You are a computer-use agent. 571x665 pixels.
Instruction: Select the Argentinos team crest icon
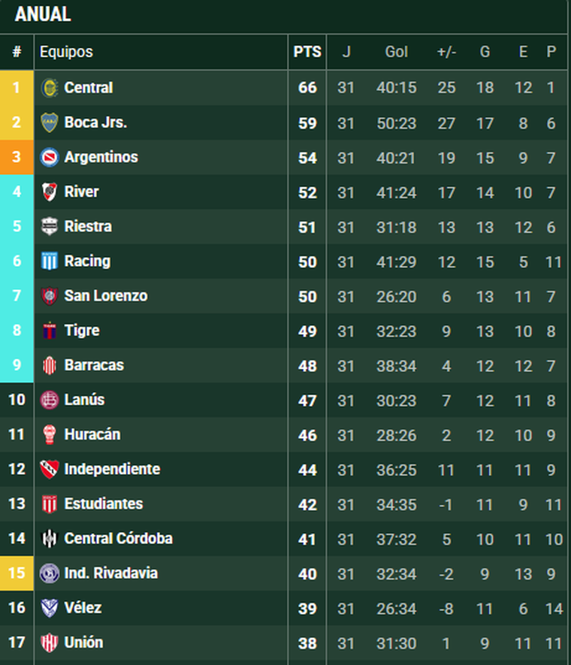[50, 157]
